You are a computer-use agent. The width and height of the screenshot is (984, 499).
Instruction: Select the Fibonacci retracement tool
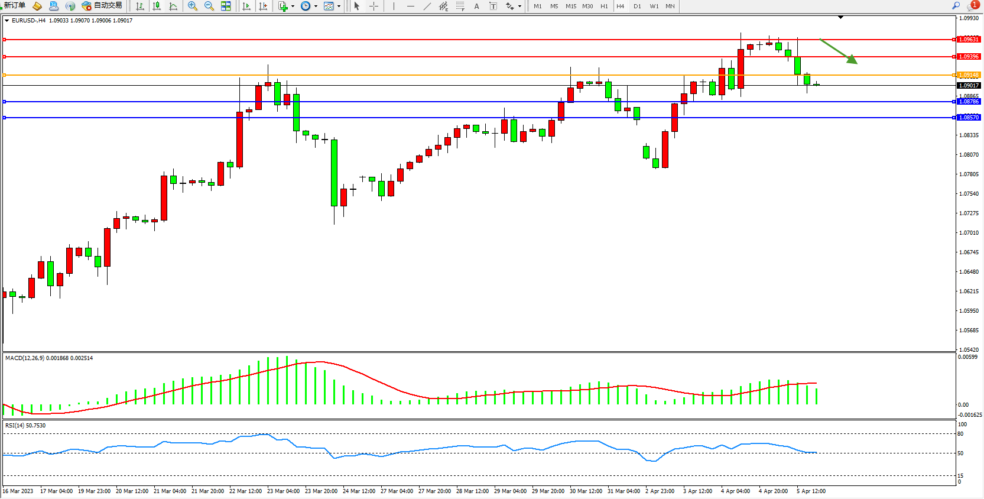[x=460, y=6]
